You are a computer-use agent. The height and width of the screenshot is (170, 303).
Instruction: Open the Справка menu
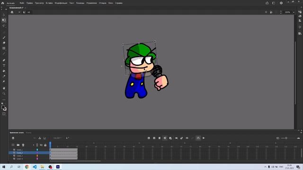(119, 3)
